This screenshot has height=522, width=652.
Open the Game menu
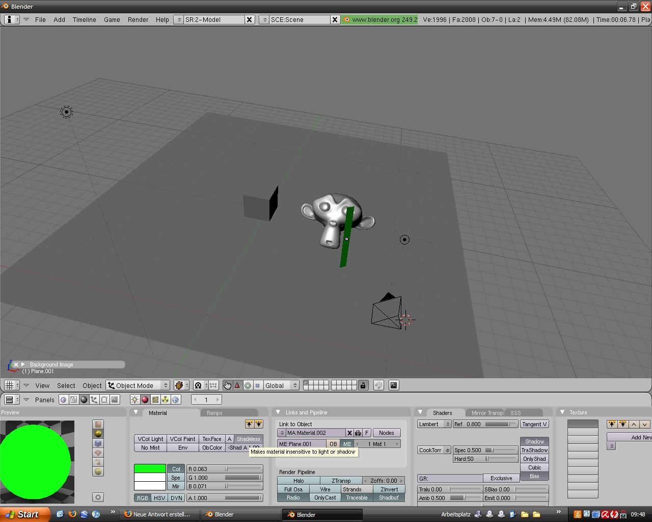click(x=112, y=19)
